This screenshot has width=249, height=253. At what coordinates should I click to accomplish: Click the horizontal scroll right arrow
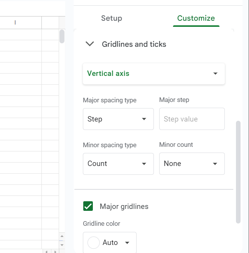(55, 251)
